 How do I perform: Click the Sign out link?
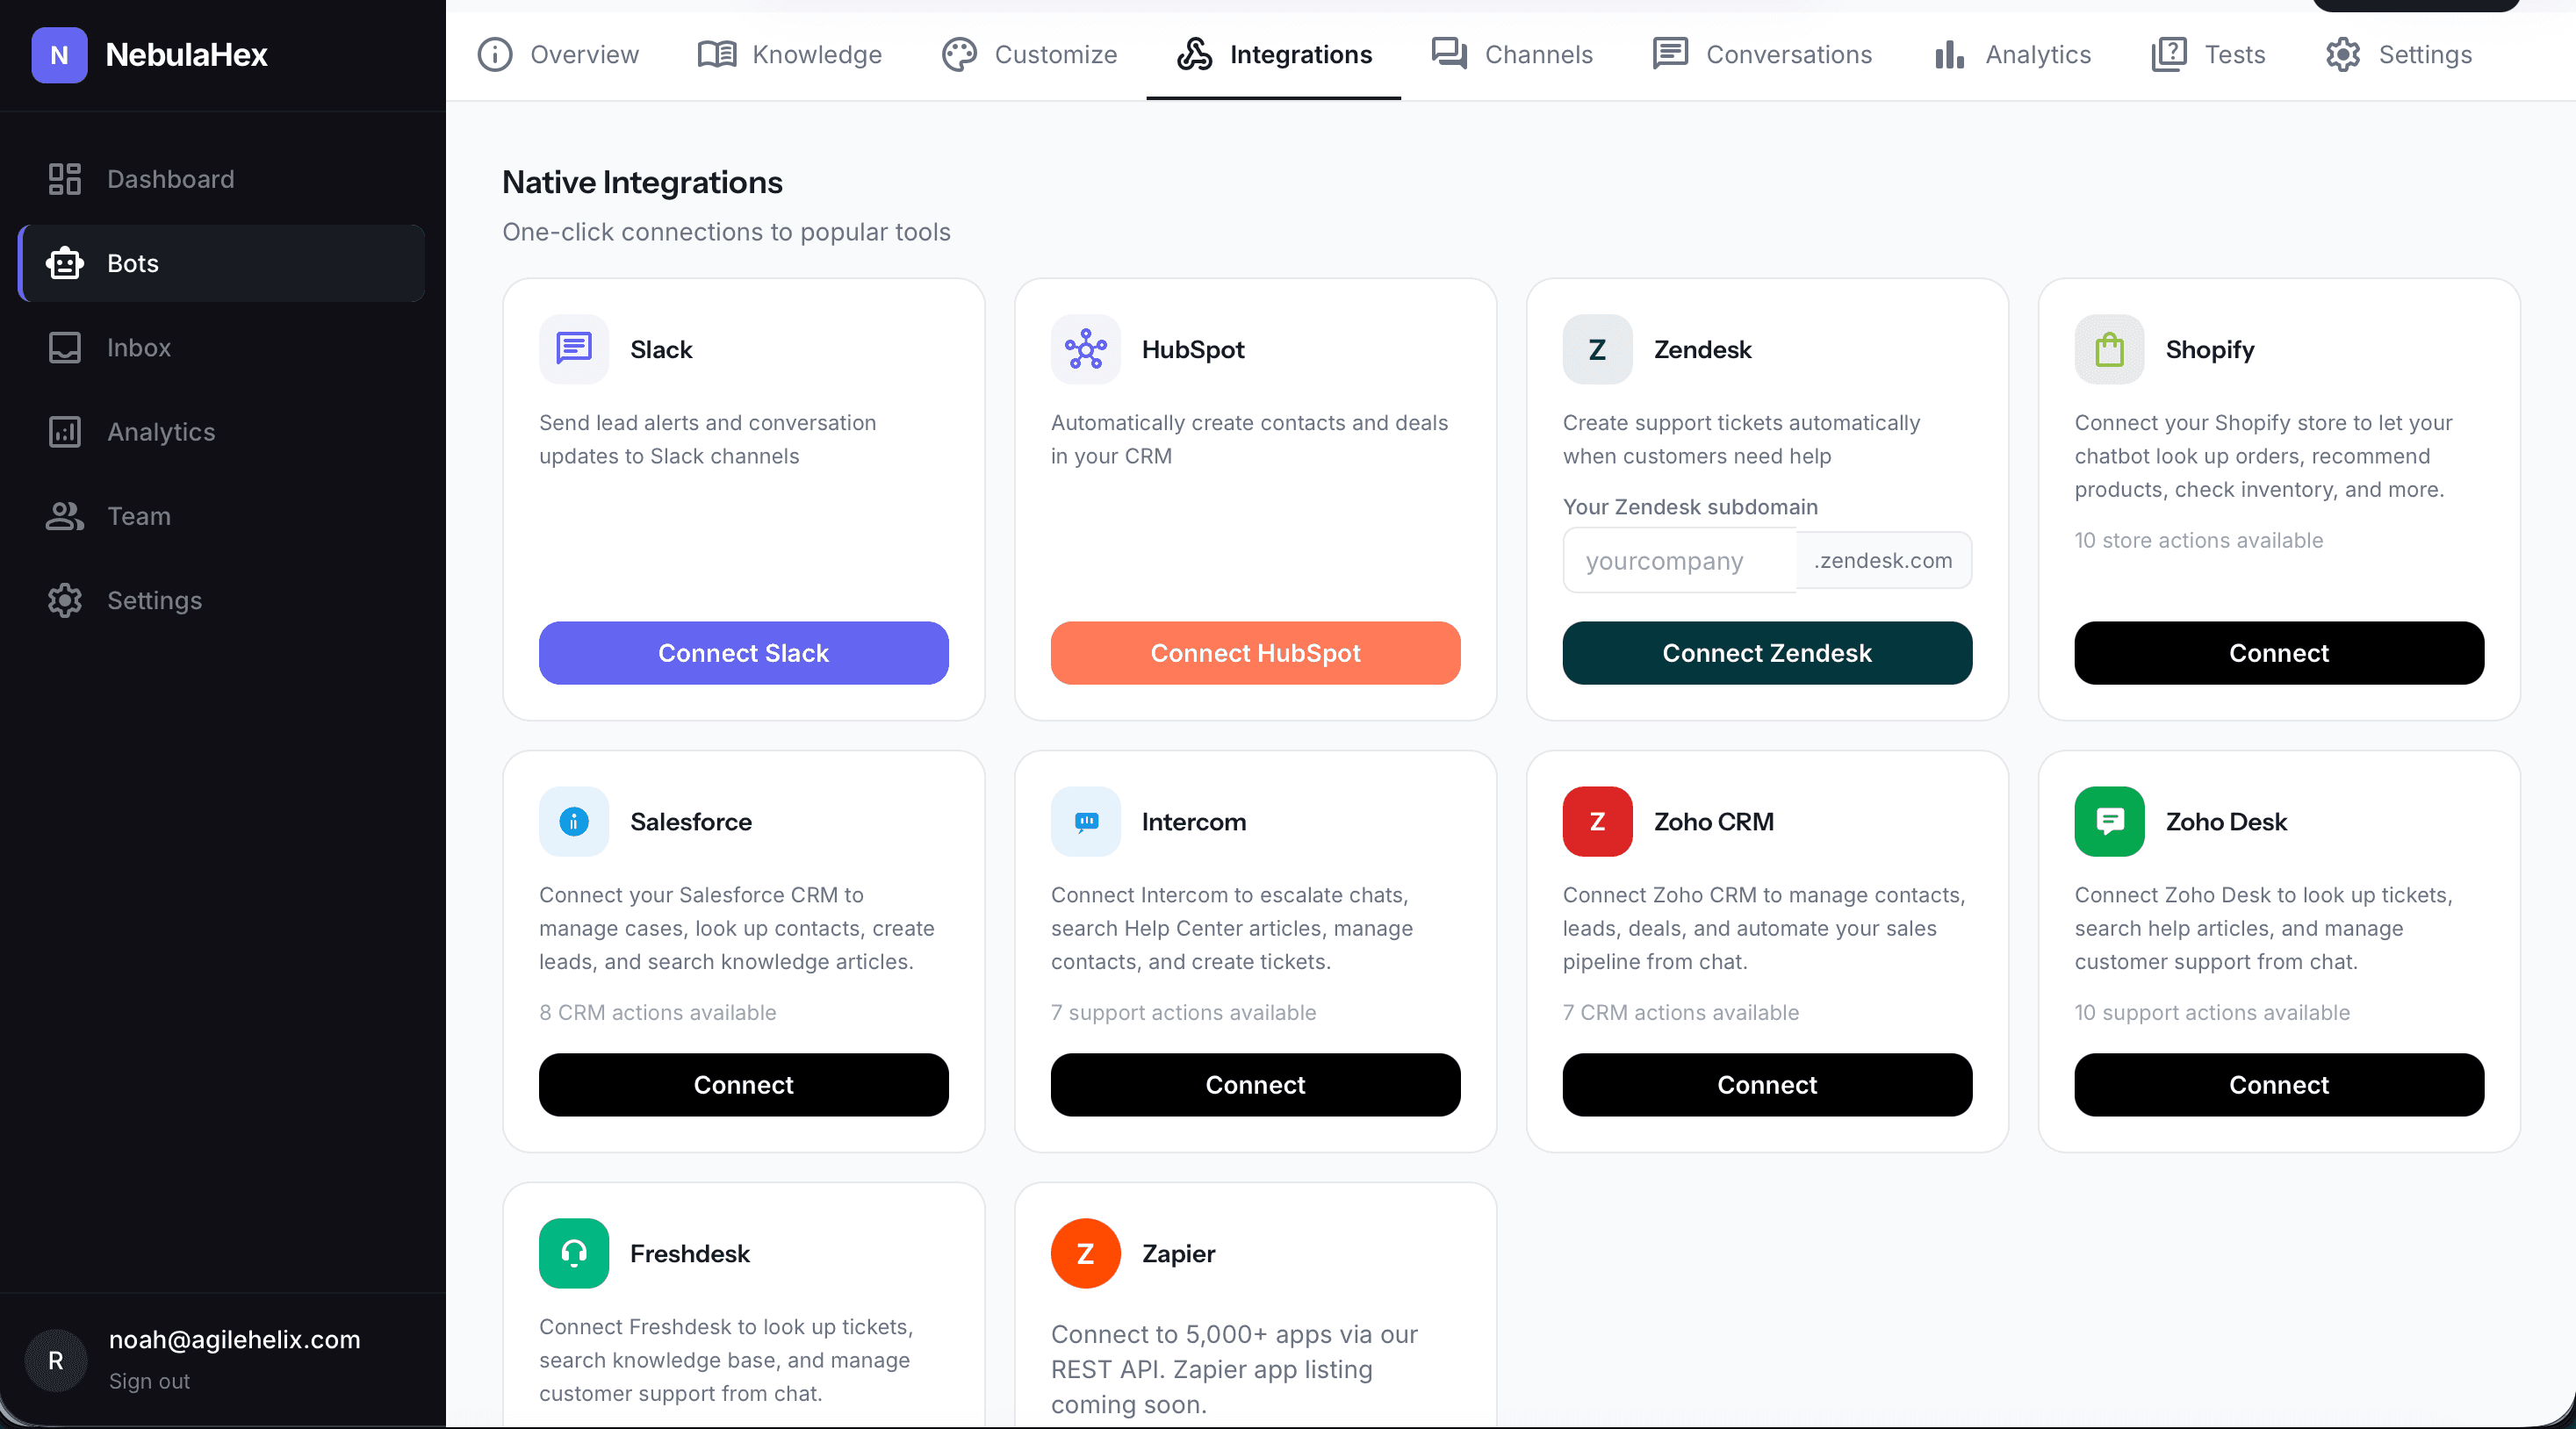pos(149,1381)
